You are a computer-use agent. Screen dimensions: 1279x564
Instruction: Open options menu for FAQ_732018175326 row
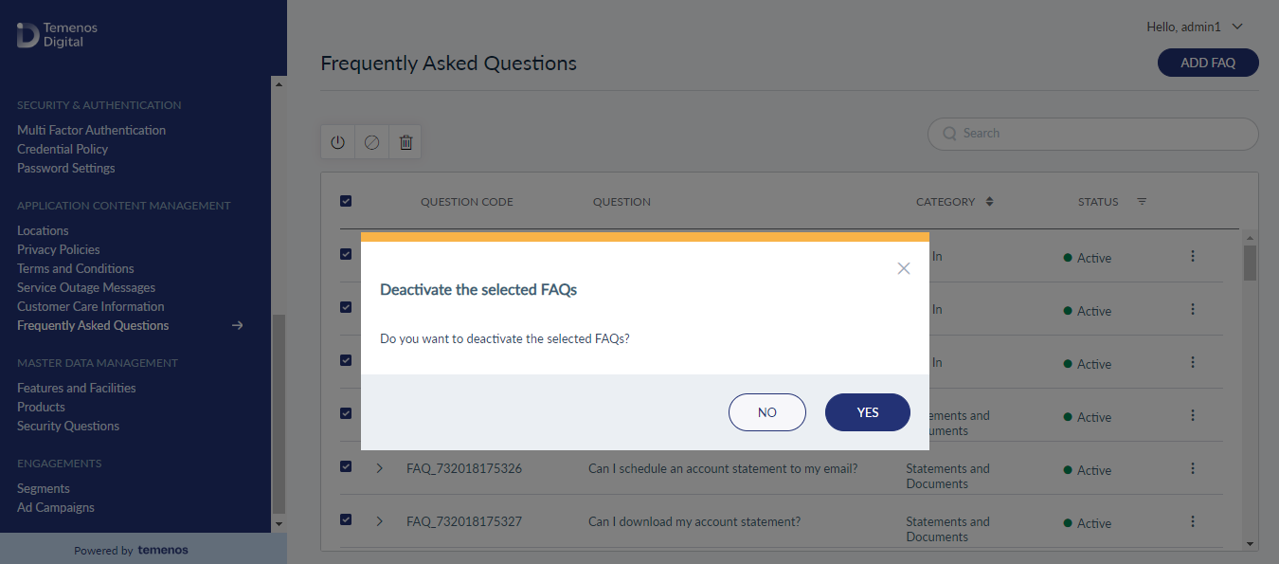[x=1193, y=468]
